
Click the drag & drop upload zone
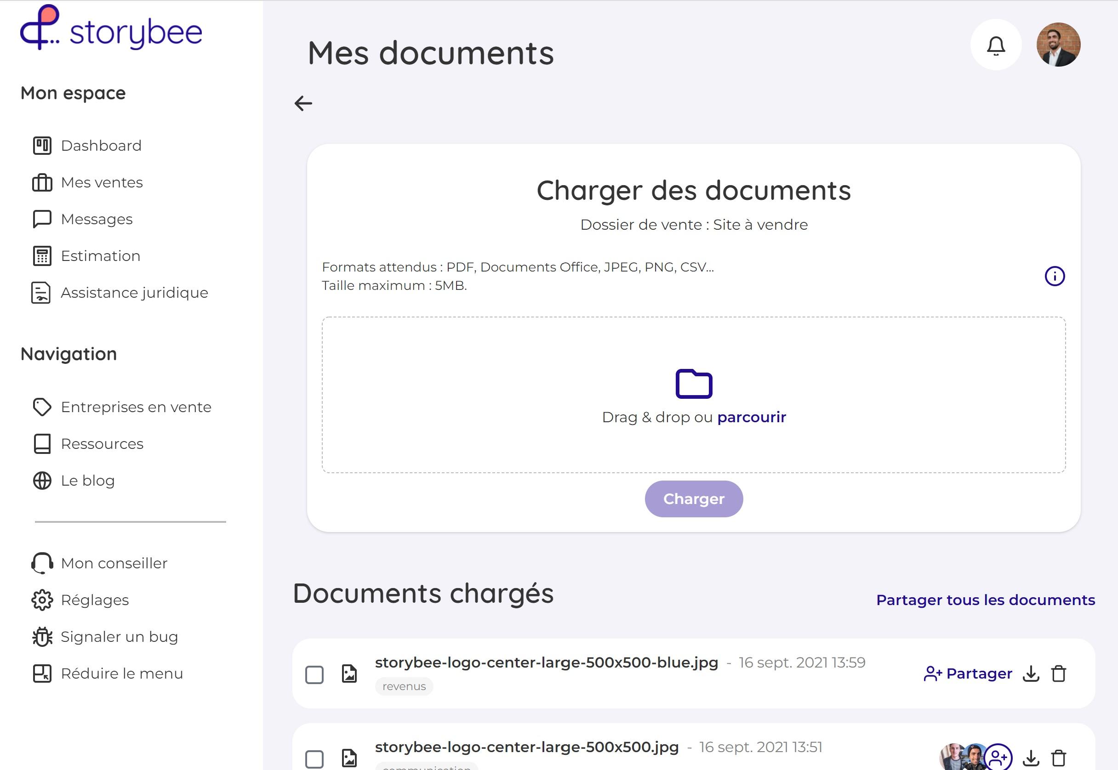(694, 395)
